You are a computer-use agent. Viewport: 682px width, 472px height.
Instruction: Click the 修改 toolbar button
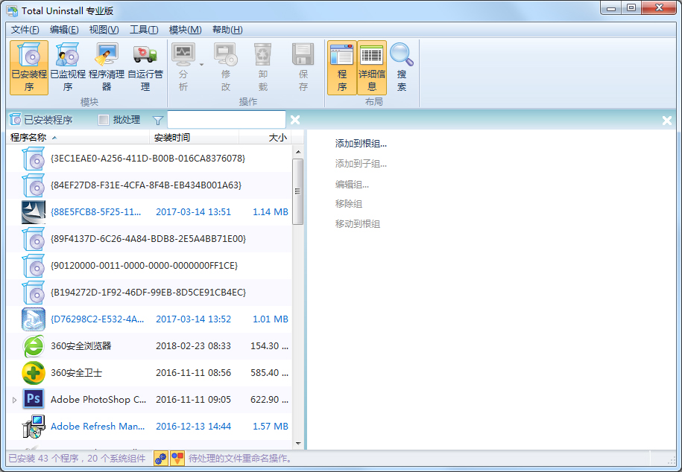(225, 68)
